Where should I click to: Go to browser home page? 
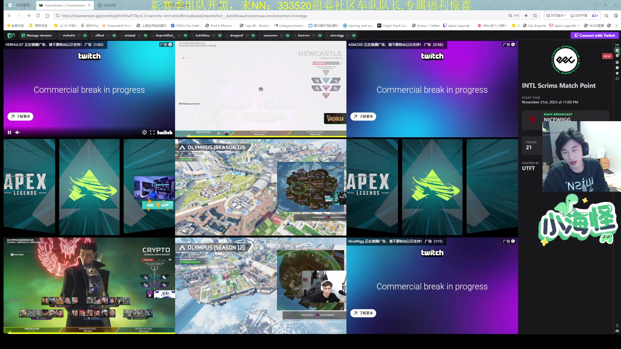[47, 16]
